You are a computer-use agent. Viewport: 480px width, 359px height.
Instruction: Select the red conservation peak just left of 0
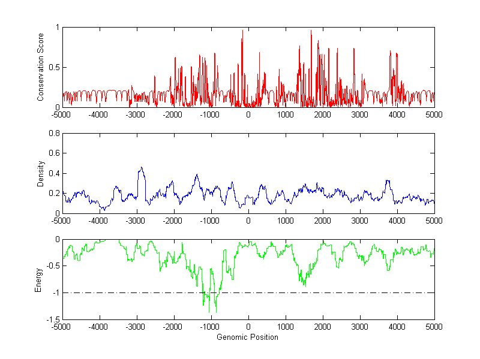coord(242,31)
